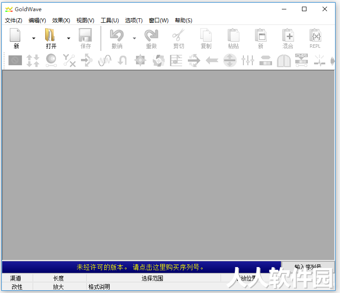
Task: Click the Paste (粘贴) clipboard icon
Action: [234, 35]
